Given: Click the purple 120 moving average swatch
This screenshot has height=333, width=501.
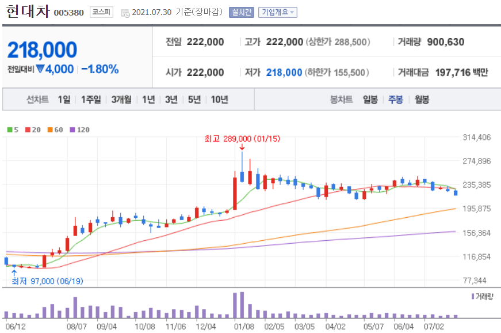Looking at the screenshot, I should [72, 130].
